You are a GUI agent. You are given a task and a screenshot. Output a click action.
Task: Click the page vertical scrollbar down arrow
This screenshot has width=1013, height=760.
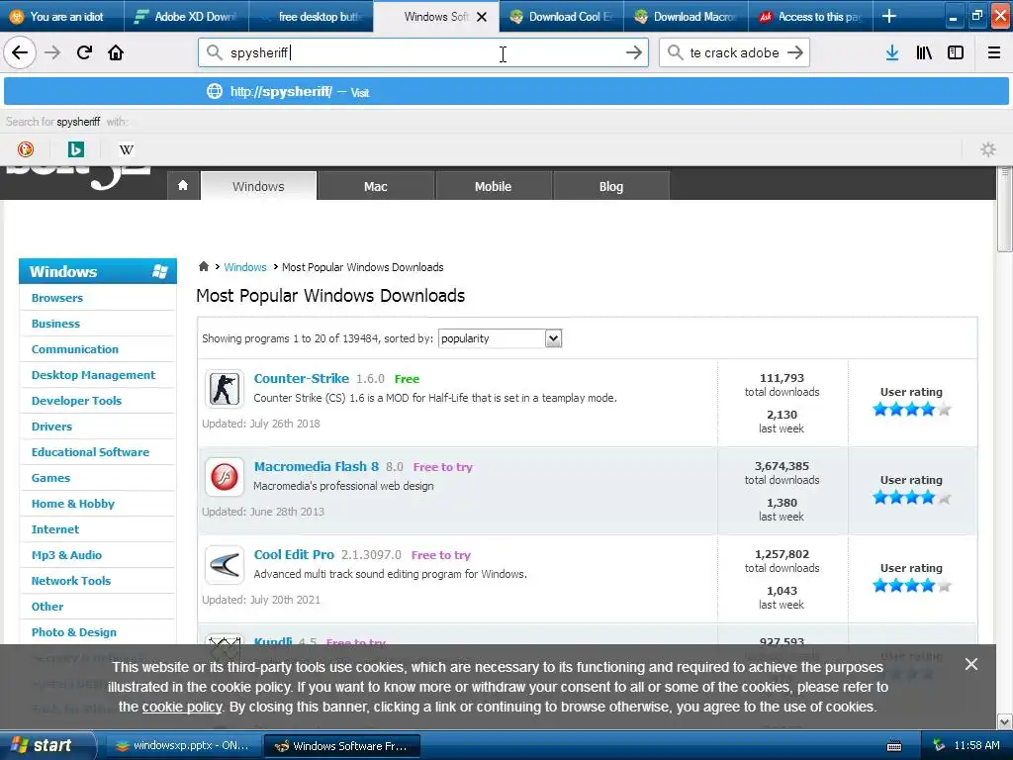(1004, 721)
